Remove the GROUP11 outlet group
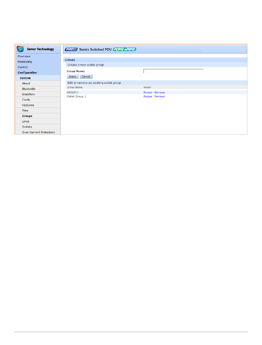Viewport: 262px width, 345px height. pyautogui.click(x=159, y=92)
